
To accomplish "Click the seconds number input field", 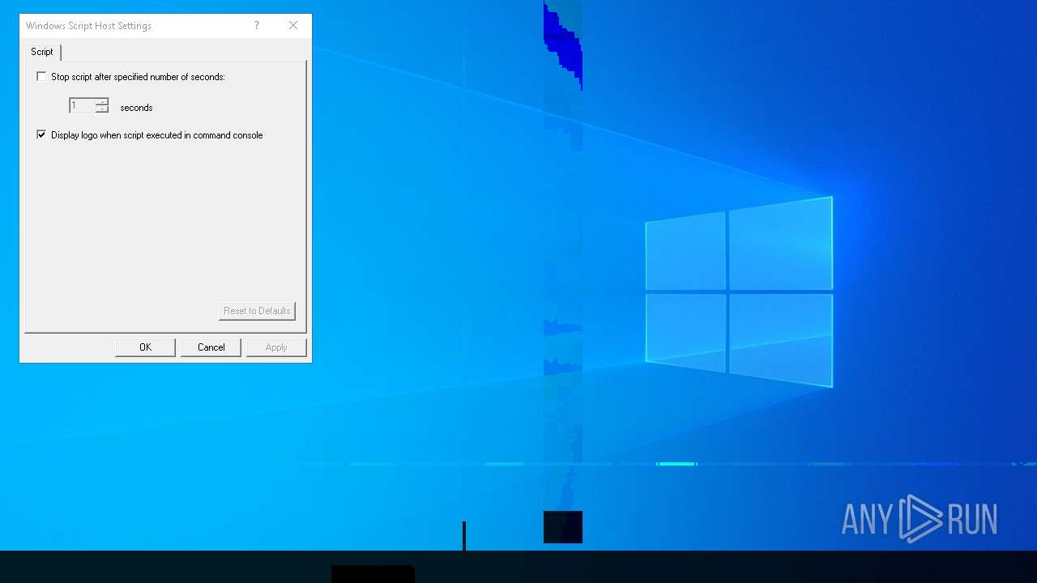I will 82,106.
